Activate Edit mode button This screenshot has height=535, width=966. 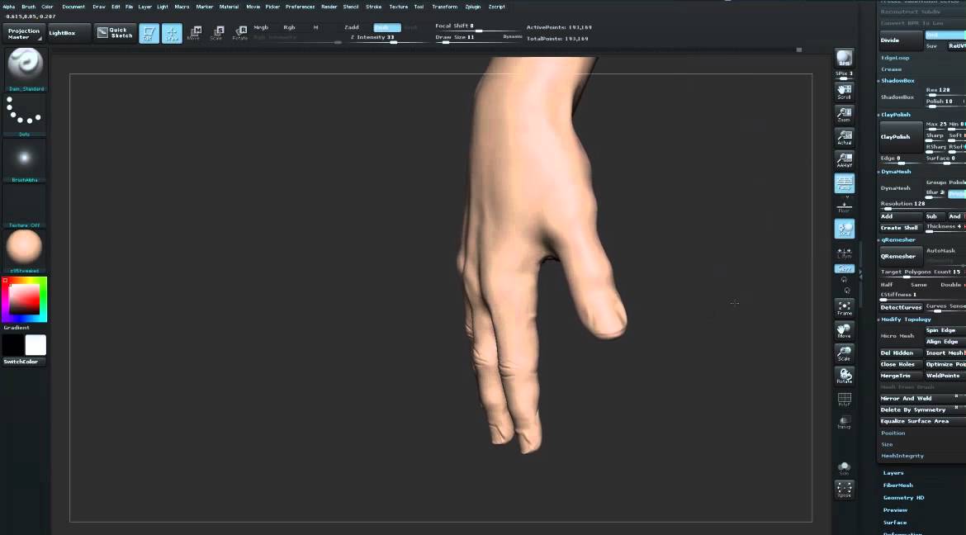click(x=149, y=33)
